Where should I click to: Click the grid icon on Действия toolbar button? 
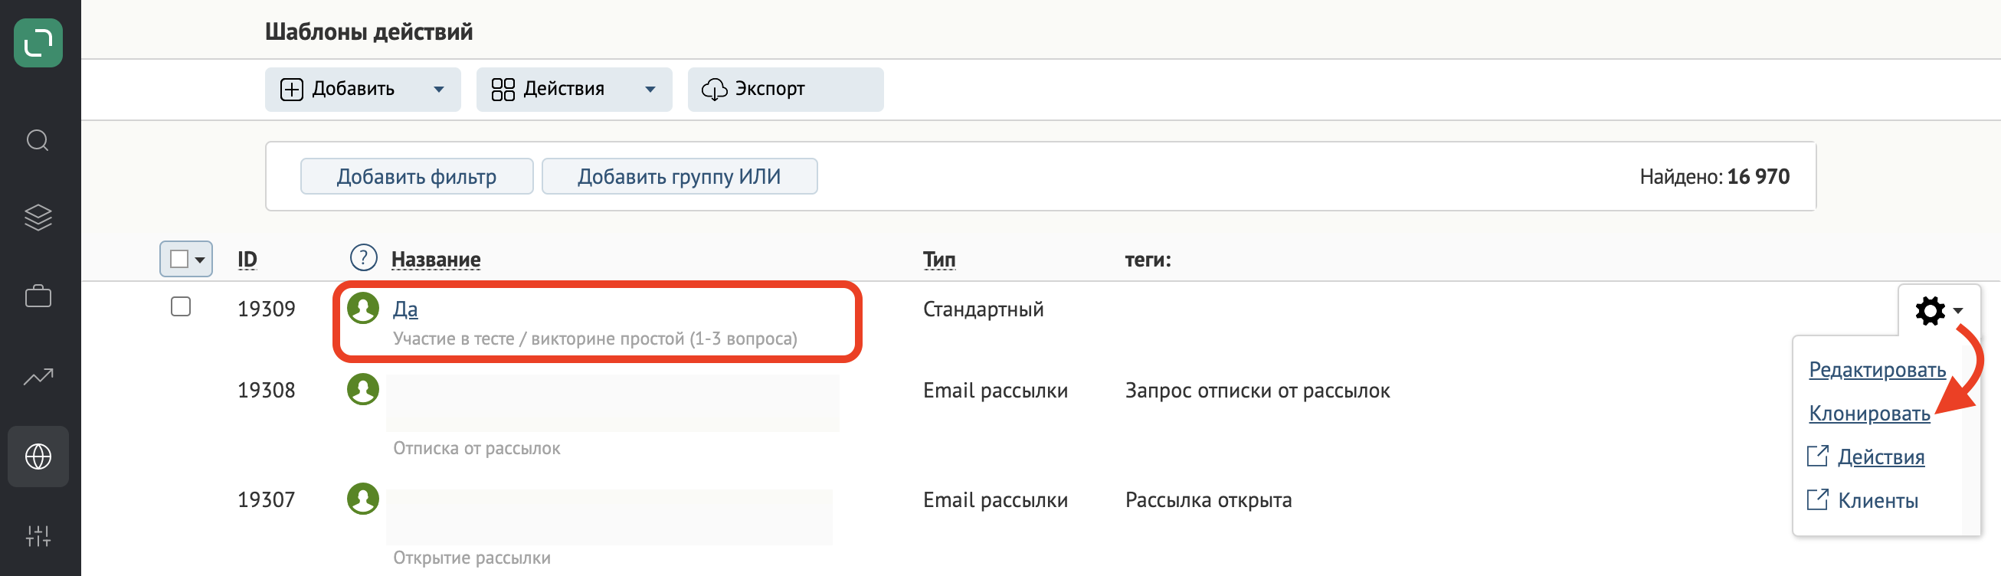503,90
